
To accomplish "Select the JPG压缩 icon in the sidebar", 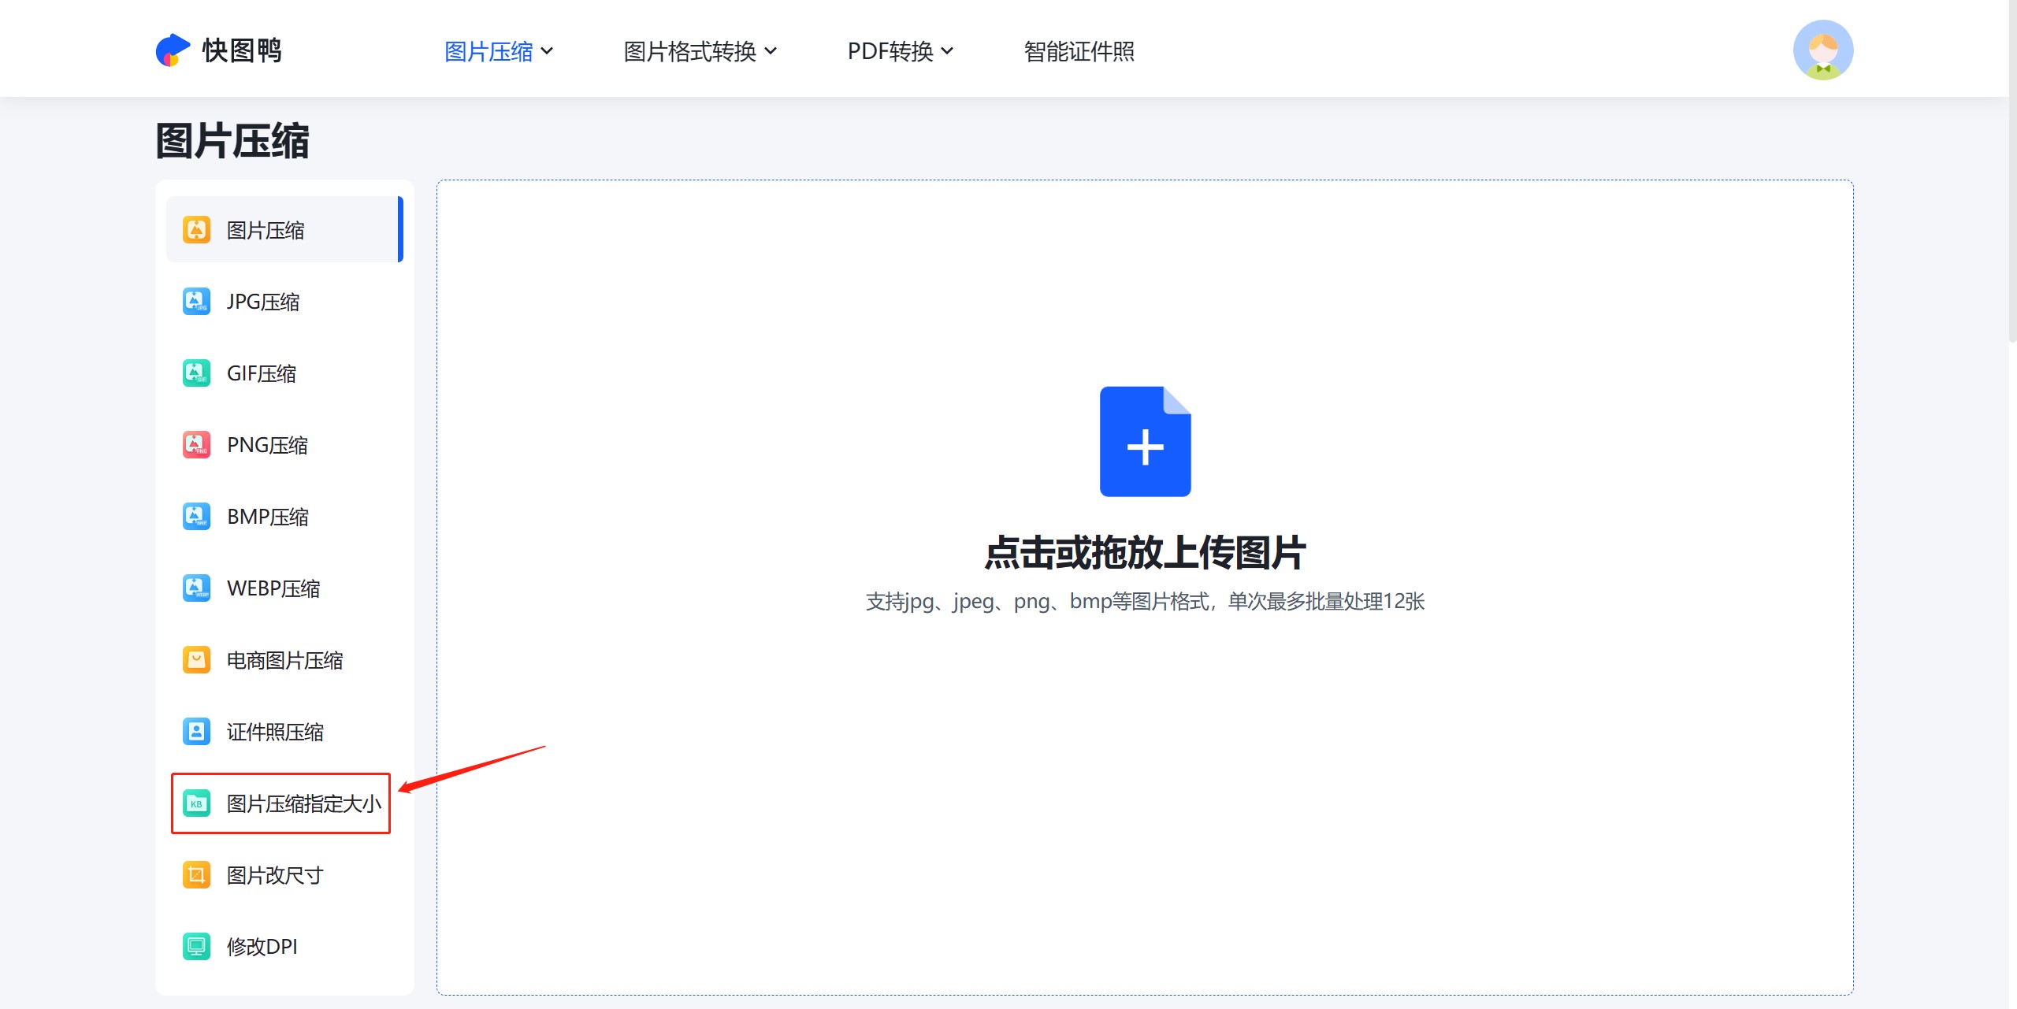I will point(195,301).
